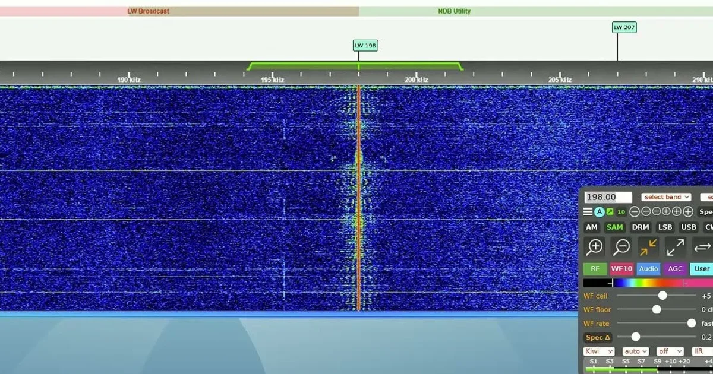This screenshot has width=713, height=374.
Task: Click the max zoom out expand arrows icon
Action: 675,247
